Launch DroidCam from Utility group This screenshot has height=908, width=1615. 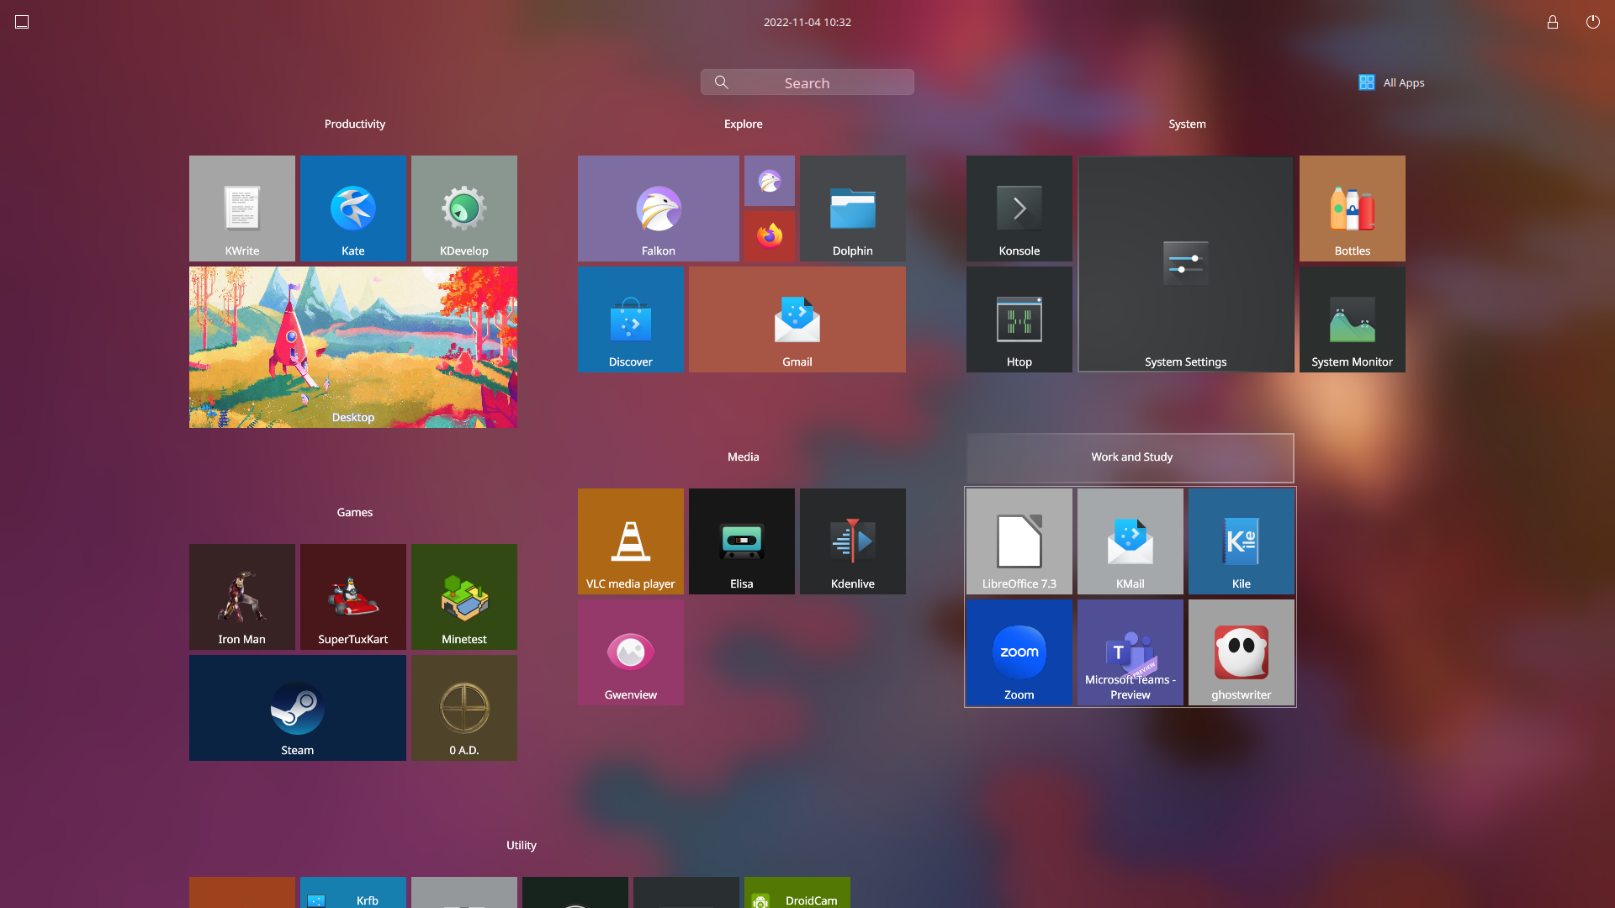pyautogui.click(x=797, y=893)
